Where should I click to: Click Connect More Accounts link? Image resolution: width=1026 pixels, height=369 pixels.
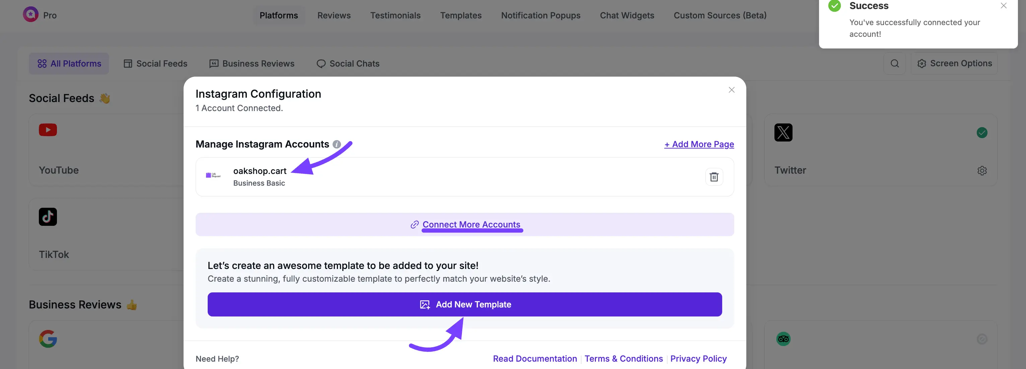click(471, 225)
